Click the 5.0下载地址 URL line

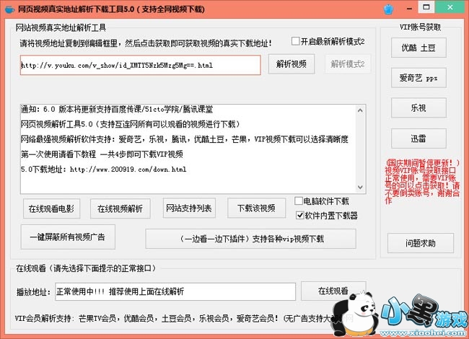coord(104,169)
